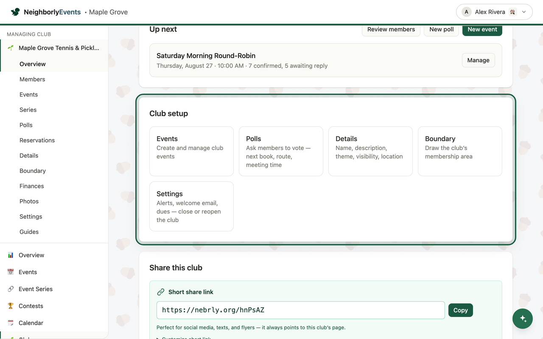Click the sprout icon beside the club name
This screenshot has height=339, width=543.
click(11, 48)
